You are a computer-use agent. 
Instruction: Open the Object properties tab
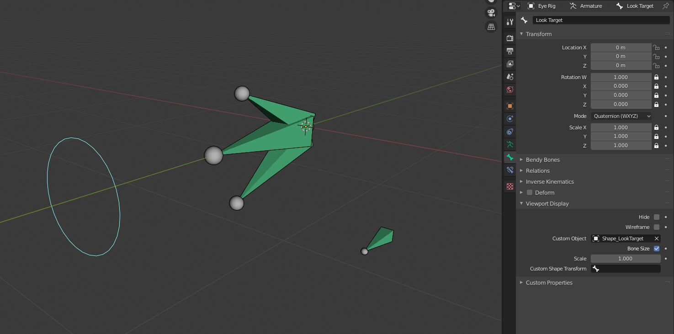[x=510, y=106]
